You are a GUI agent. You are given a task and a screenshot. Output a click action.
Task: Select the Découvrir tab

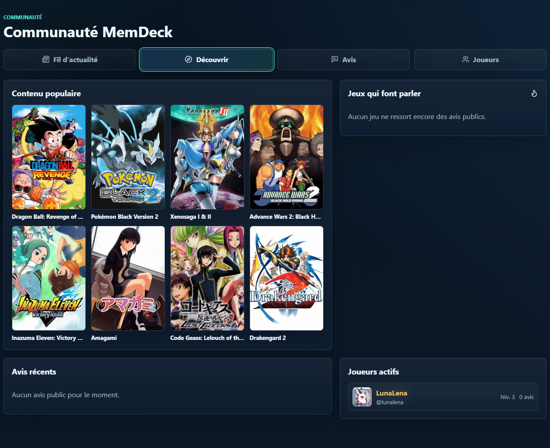point(207,59)
